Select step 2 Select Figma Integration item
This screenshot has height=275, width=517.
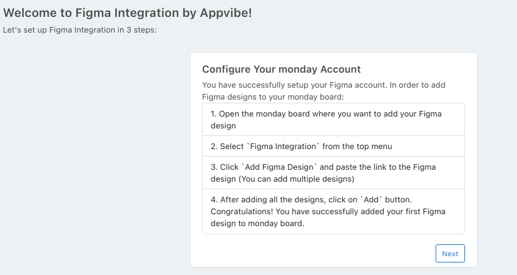pyautogui.click(x=334, y=146)
